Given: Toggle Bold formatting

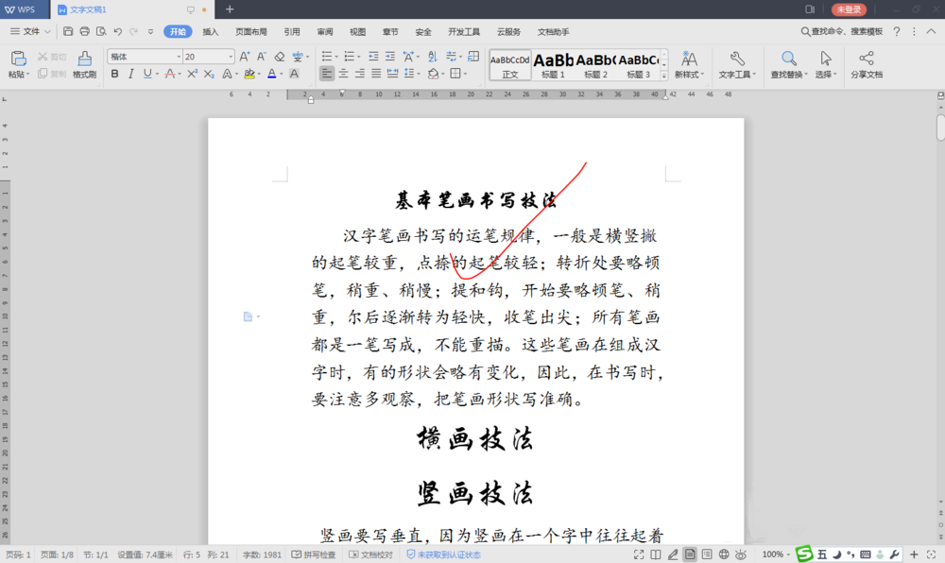Looking at the screenshot, I should [114, 74].
